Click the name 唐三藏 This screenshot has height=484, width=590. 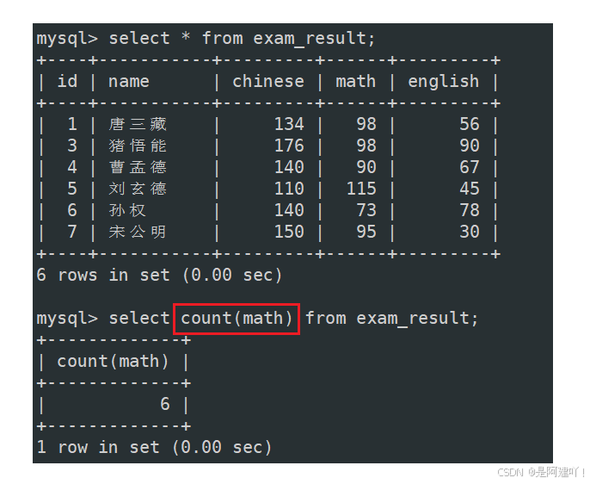pyautogui.click(x=138, y=124)
